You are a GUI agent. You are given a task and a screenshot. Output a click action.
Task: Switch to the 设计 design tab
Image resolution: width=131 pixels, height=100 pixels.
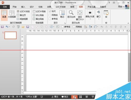(x=32, y=7)
